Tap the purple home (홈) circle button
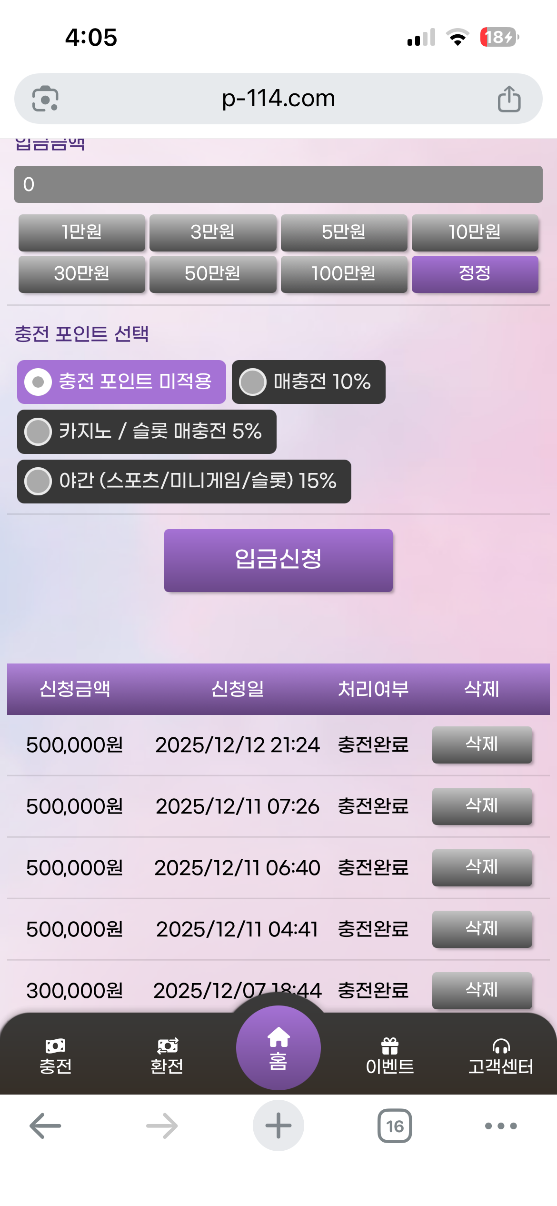This screenshot has height=1206, width=557. click(x=278, y=1048)
